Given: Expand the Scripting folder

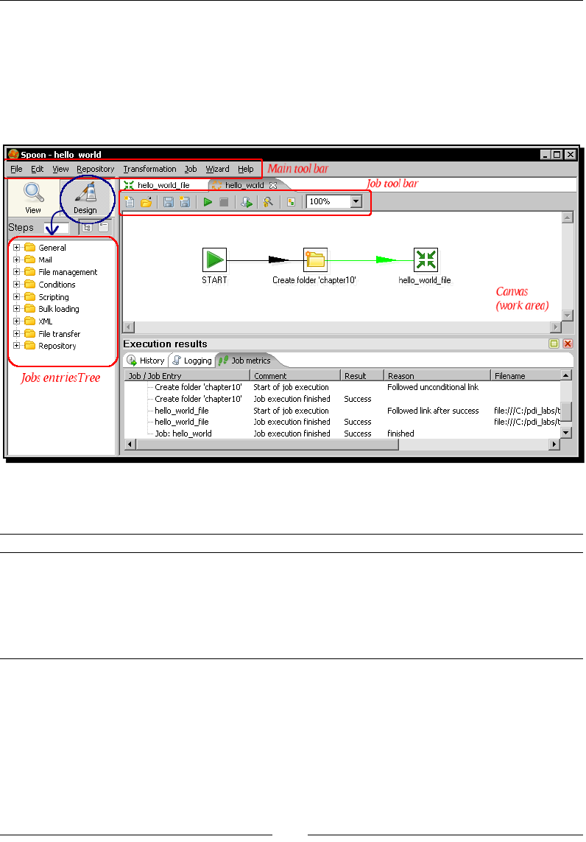Looking at the screenshot, I should tap(17, 296).
